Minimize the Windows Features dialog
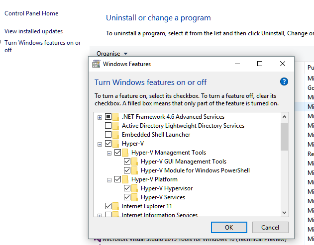This screenshot has height=245, width=314. click(237, 64)
